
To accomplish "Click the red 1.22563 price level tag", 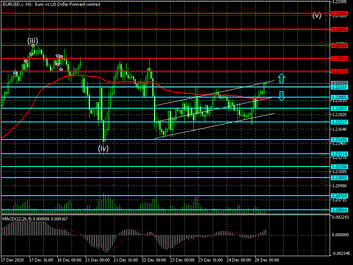I will click(x=339, y=58).
